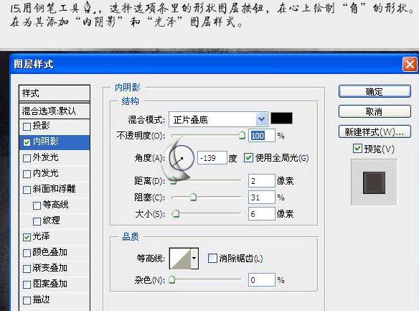Viewport: 419px width, 311px height.
Task: Enable the 颜色叠加 color overlay checkbox
Action: click(27, 253)
